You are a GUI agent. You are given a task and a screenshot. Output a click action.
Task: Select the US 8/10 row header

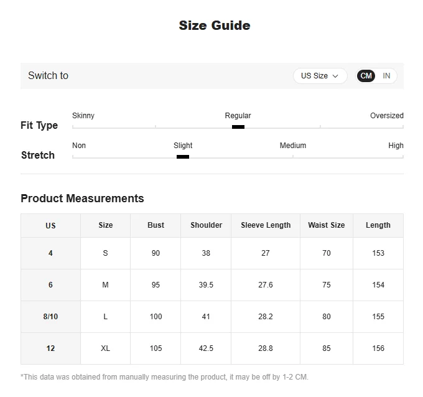coord(50,317)
